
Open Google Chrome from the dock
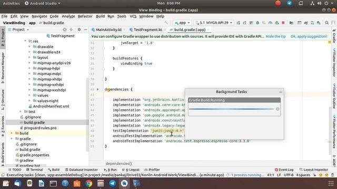pos(88,183)
